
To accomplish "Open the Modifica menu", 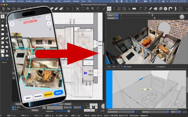I will [x=29, y=1].
